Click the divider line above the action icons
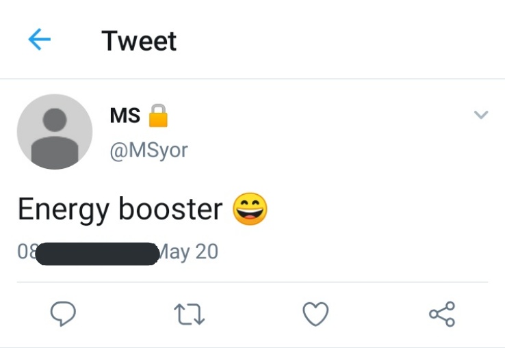Viewport: 505px width, 348px height. (x=252, y=282)
